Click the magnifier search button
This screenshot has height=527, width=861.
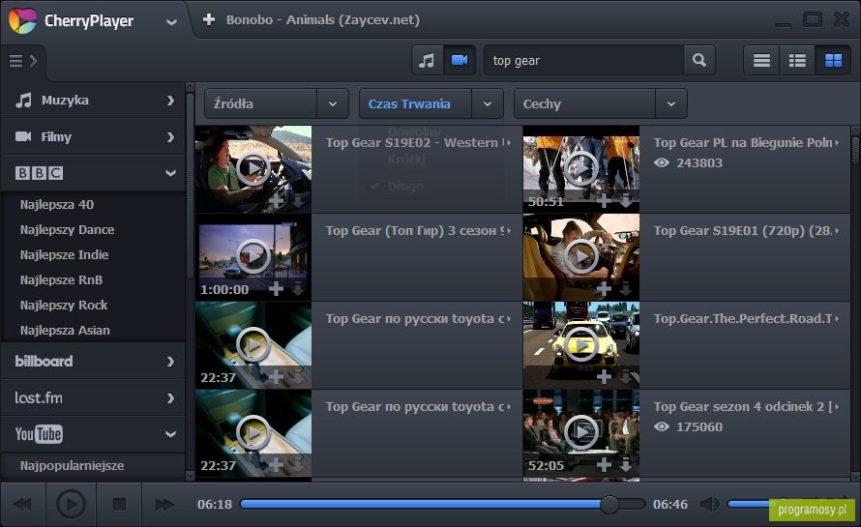699,60
